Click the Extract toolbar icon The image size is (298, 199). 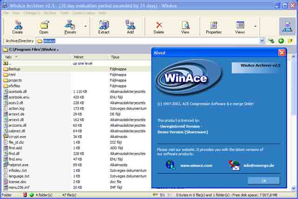point(104,27)
